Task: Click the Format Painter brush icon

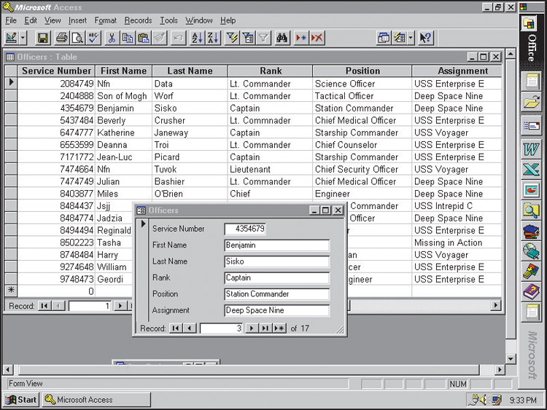Action: (160, 38)
